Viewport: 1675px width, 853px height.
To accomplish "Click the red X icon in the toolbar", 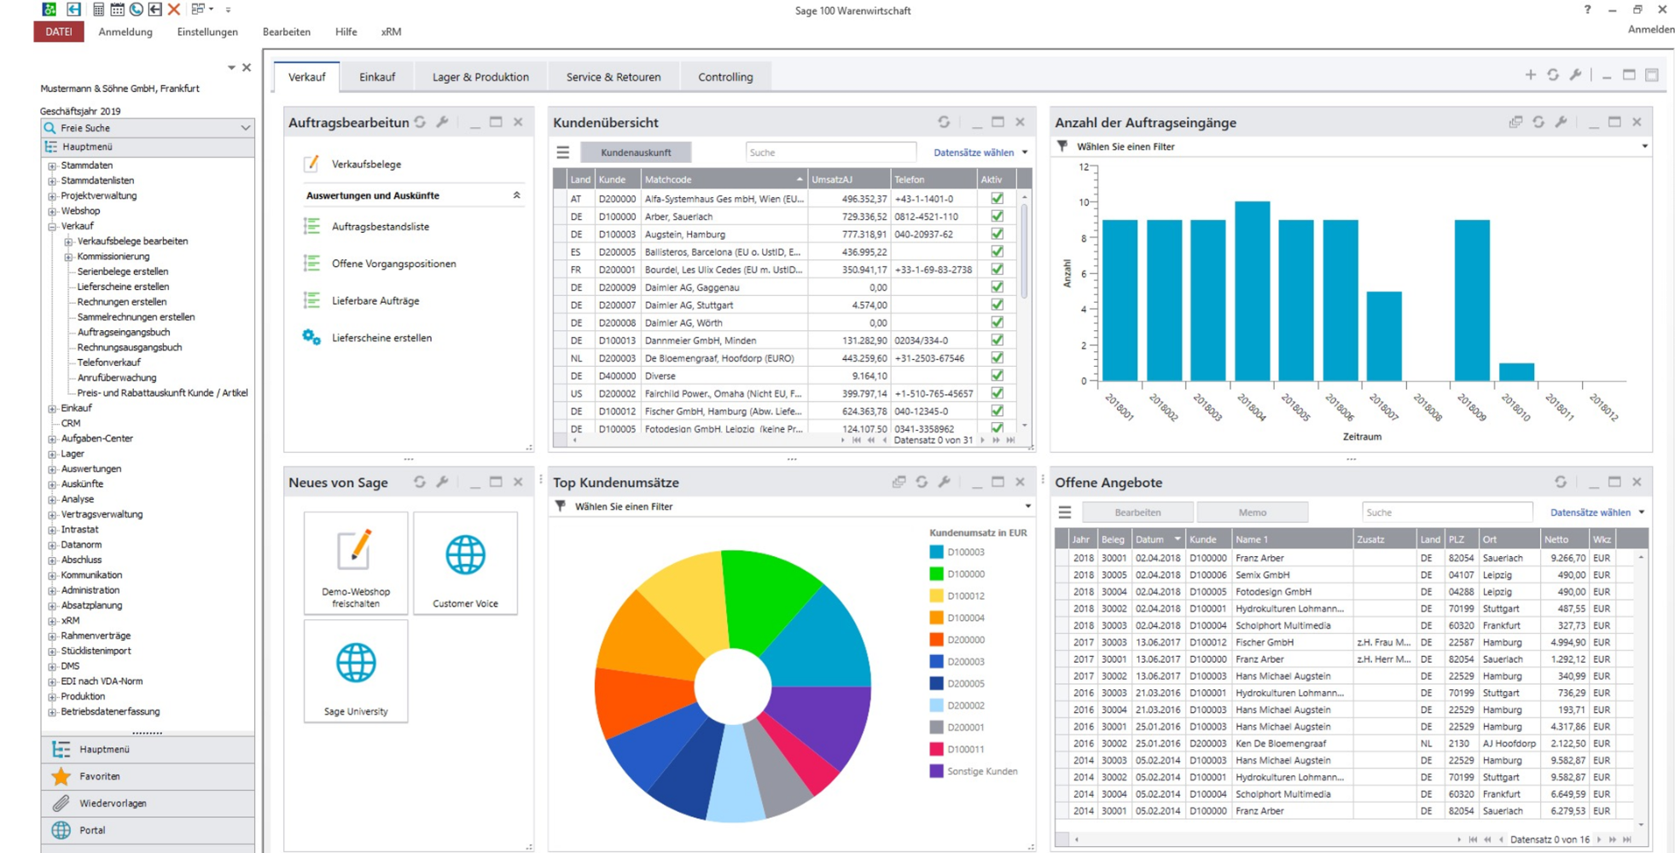I will click(175, 9).
